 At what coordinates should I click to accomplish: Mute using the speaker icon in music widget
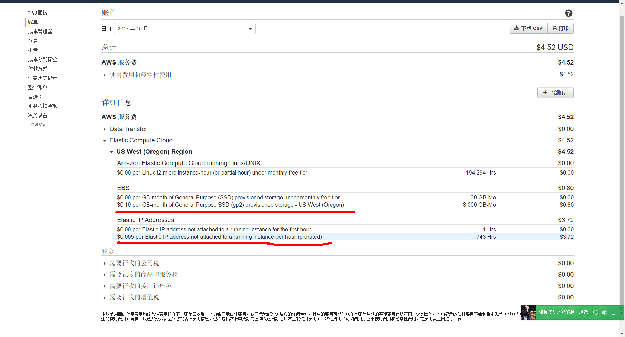coord(604,313)
